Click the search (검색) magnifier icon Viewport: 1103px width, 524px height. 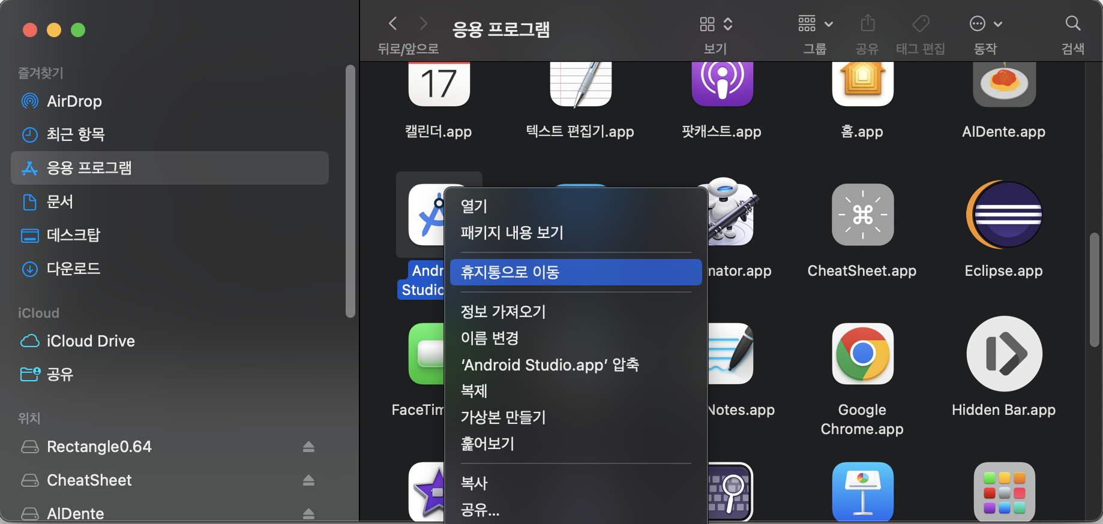pos(1073,23)
